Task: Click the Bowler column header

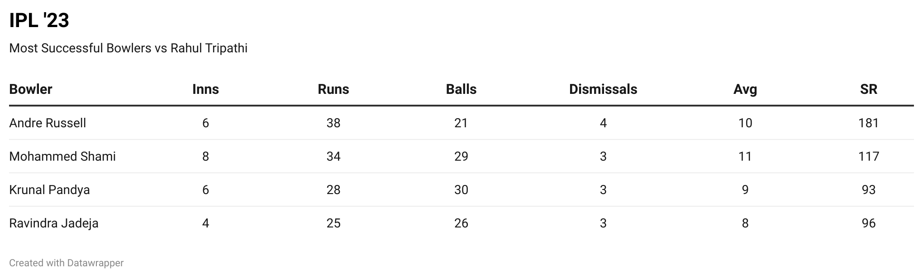Action: pos(31,89)
